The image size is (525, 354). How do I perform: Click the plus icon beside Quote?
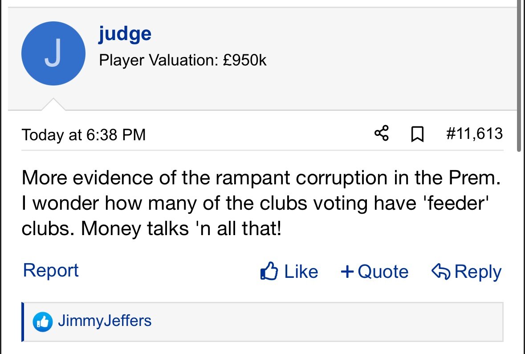(347, 271)
